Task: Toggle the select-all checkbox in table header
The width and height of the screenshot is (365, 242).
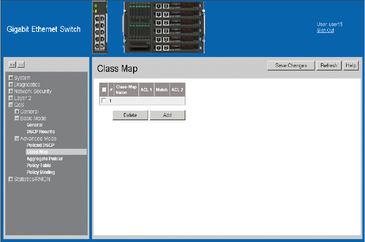Action: tap(104, 89)
